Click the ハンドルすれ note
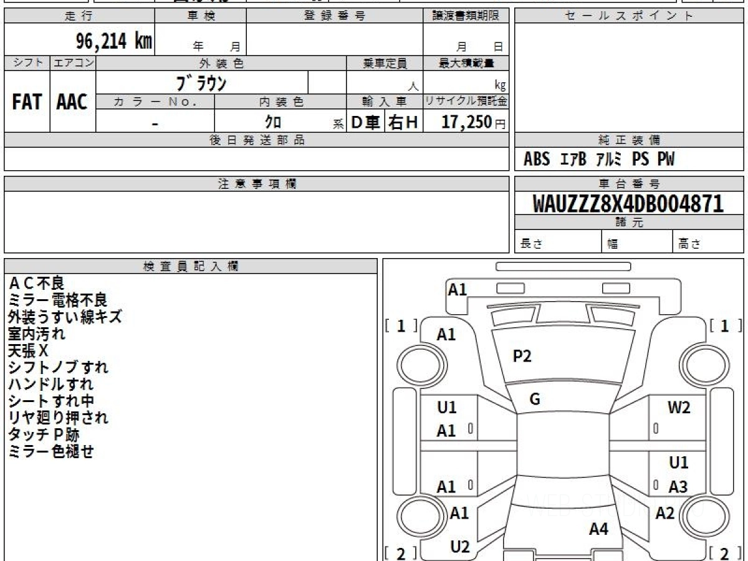The height and width of the screenshot is (561, 748). pos(50,385)
